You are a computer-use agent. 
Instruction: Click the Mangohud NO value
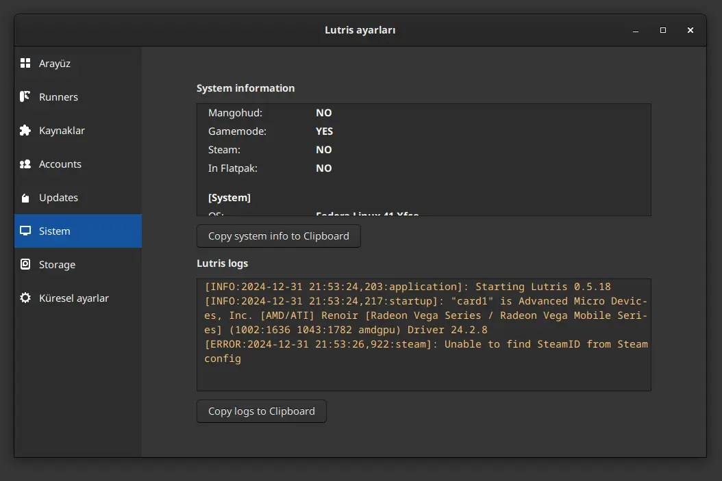(x=324, y=113)
